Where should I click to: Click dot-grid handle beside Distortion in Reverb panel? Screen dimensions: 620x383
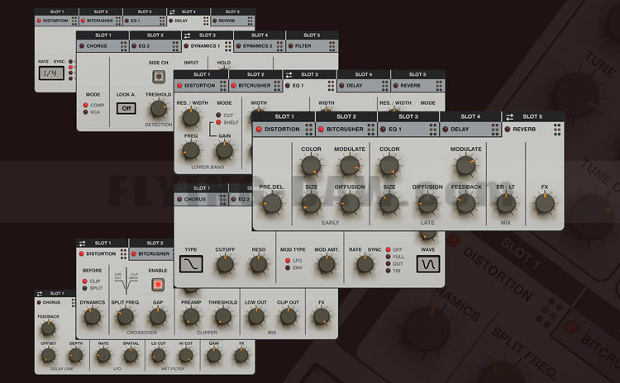309,129
